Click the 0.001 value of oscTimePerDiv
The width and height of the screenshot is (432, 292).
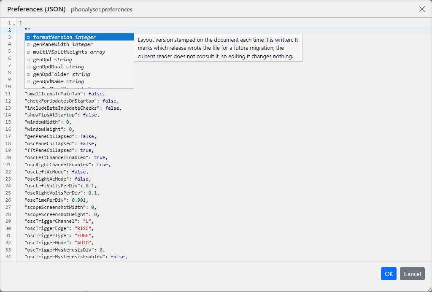[79, 200]
